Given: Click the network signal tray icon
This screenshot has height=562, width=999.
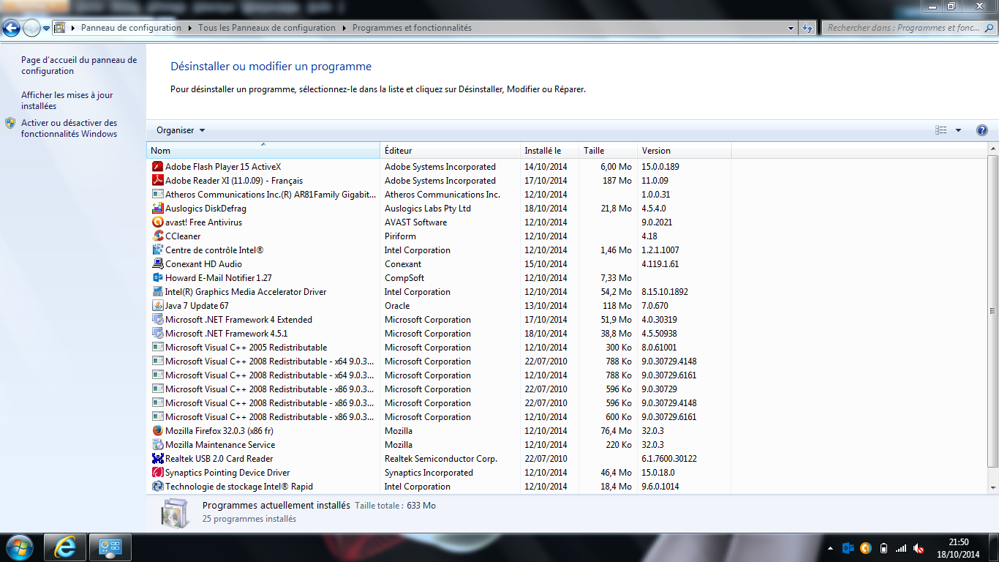Looking at the screenshot, I should [x=901, y=548].
